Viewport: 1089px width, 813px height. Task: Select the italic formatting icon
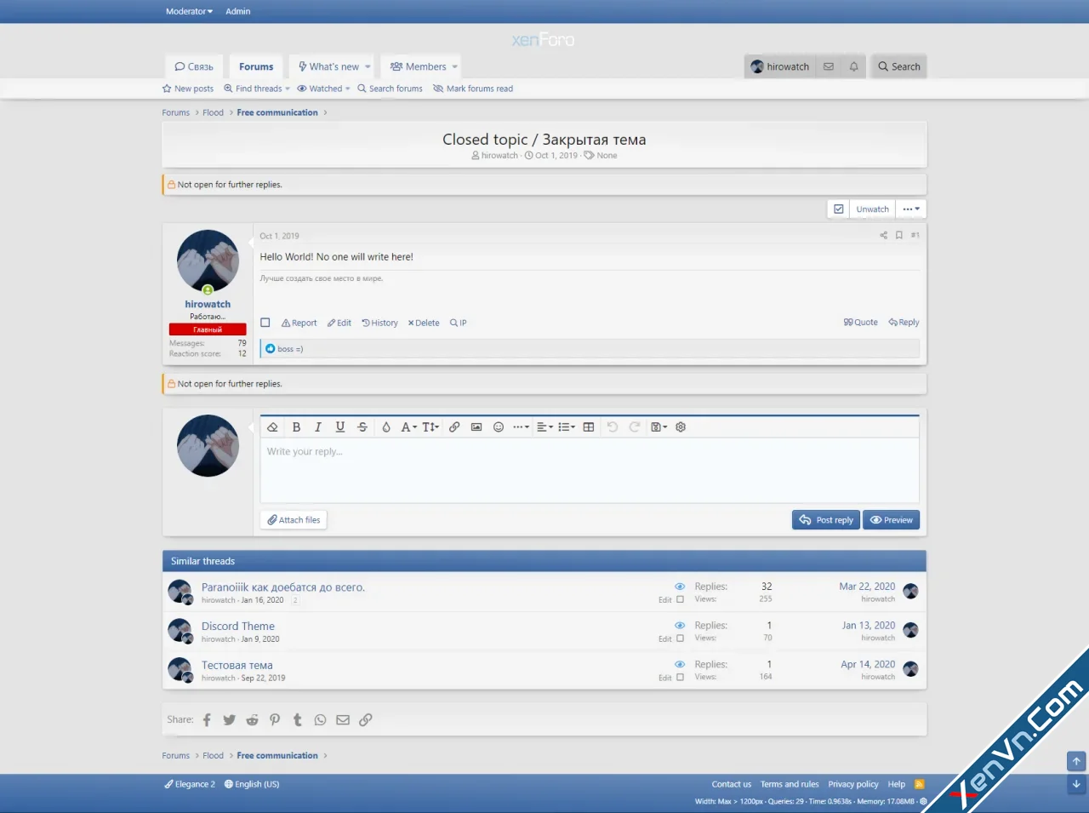[x=318, y=427]
